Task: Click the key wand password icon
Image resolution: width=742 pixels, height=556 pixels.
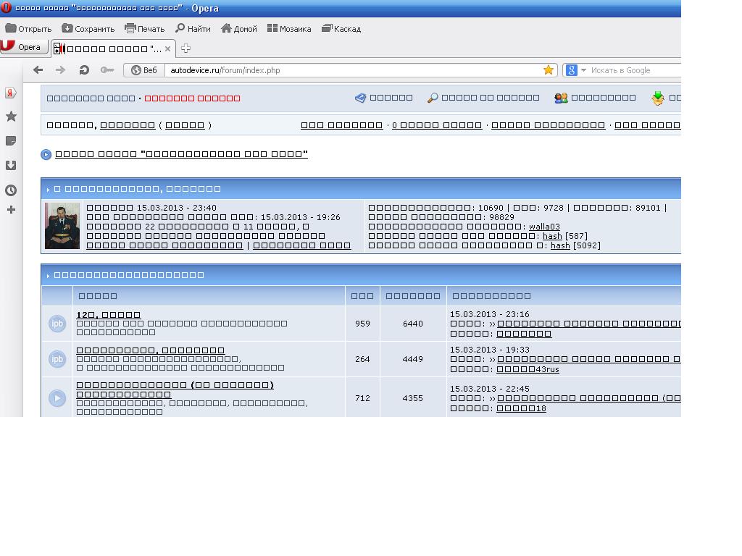Action: (x=107, y=70)
